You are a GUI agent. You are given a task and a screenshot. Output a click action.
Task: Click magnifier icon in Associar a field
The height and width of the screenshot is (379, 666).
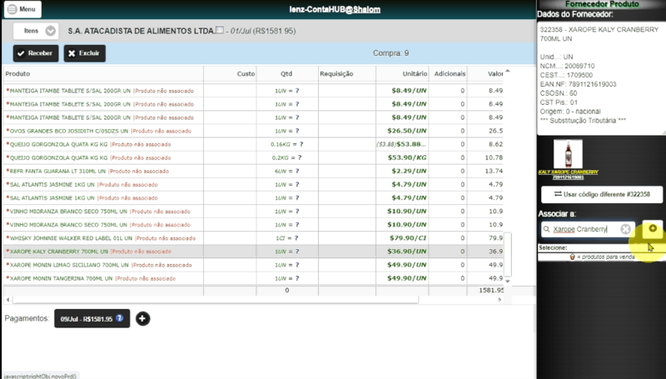(x=547, y=229)
